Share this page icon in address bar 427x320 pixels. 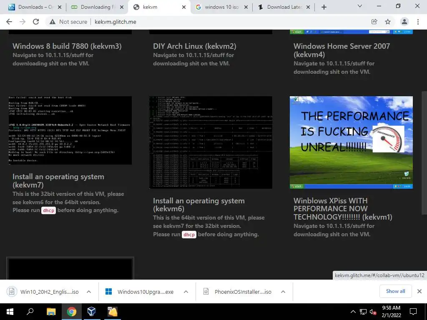click(x=374, y=22)
